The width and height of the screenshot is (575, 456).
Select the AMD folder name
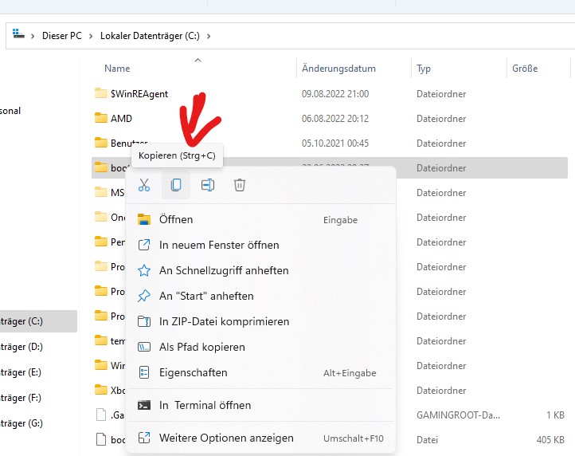point(121,119)
